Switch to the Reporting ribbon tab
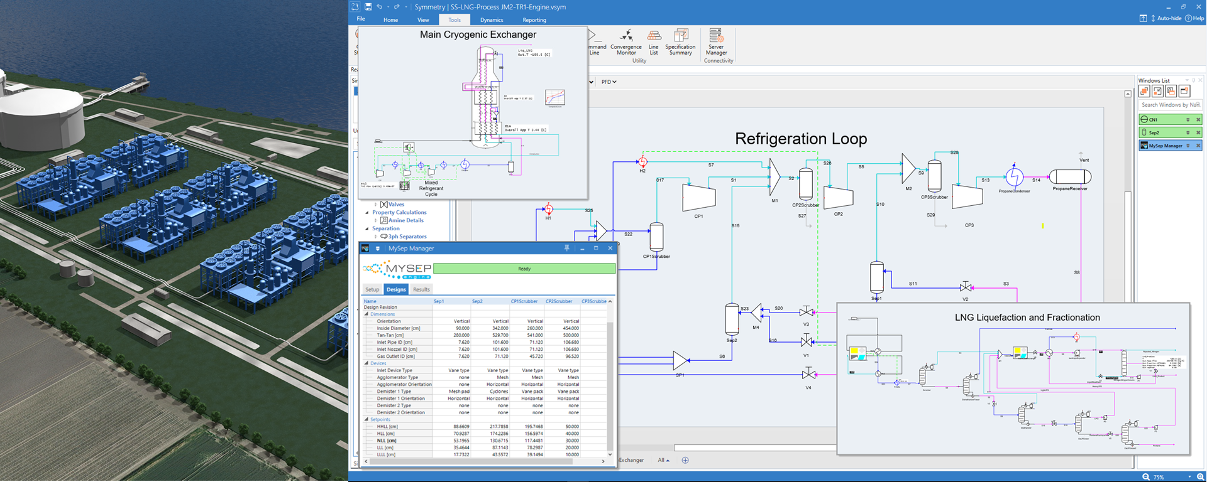Image resolution: width=1207 pixels, height=482 pixels. pos(534,20)
